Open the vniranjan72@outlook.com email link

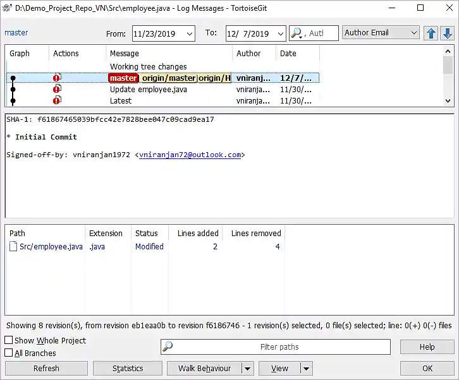click(x=190, y=155)
